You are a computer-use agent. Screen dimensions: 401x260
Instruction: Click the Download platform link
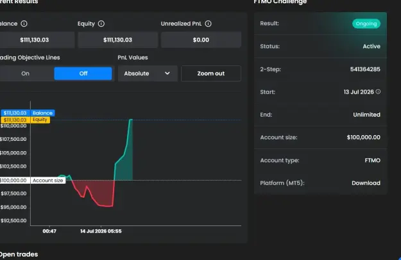[366, 183]
